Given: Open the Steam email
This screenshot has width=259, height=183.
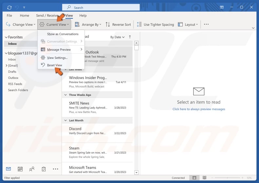Looking at the screenshot, I should pyautogui.click(x=97, y=152).
